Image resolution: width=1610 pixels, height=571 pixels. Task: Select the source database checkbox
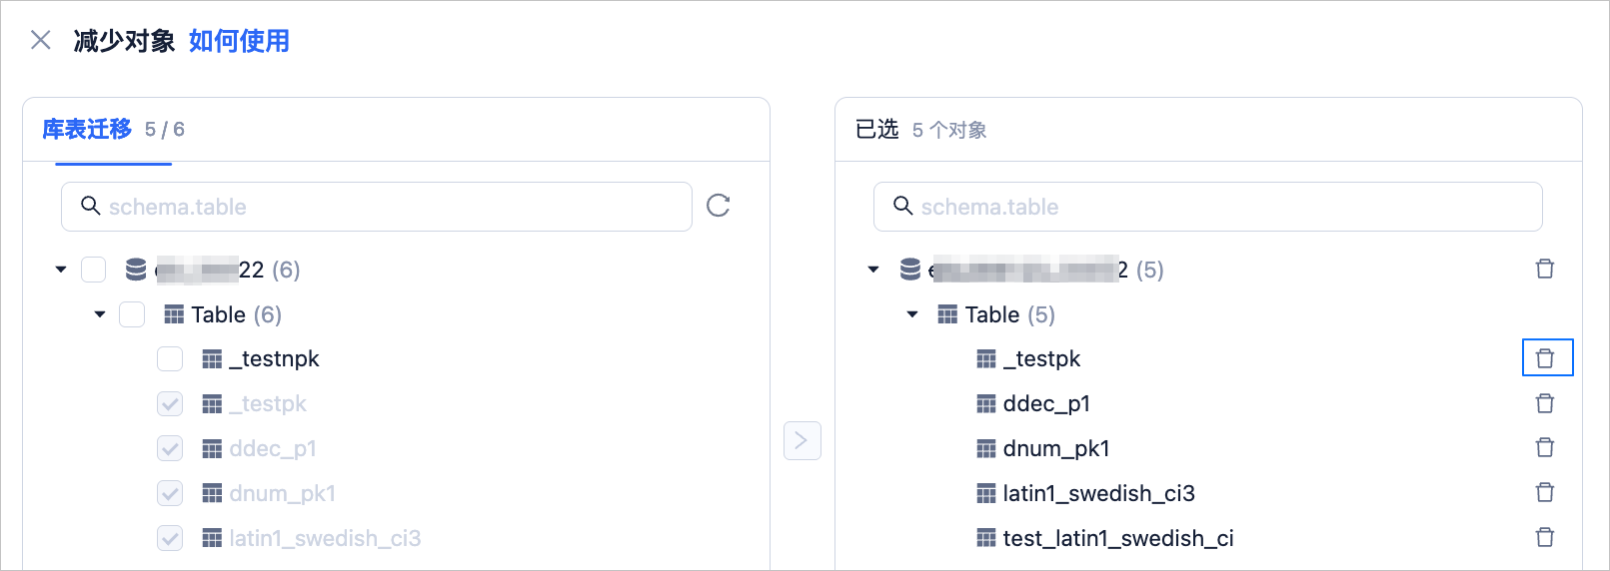click(x=93, y=270)
